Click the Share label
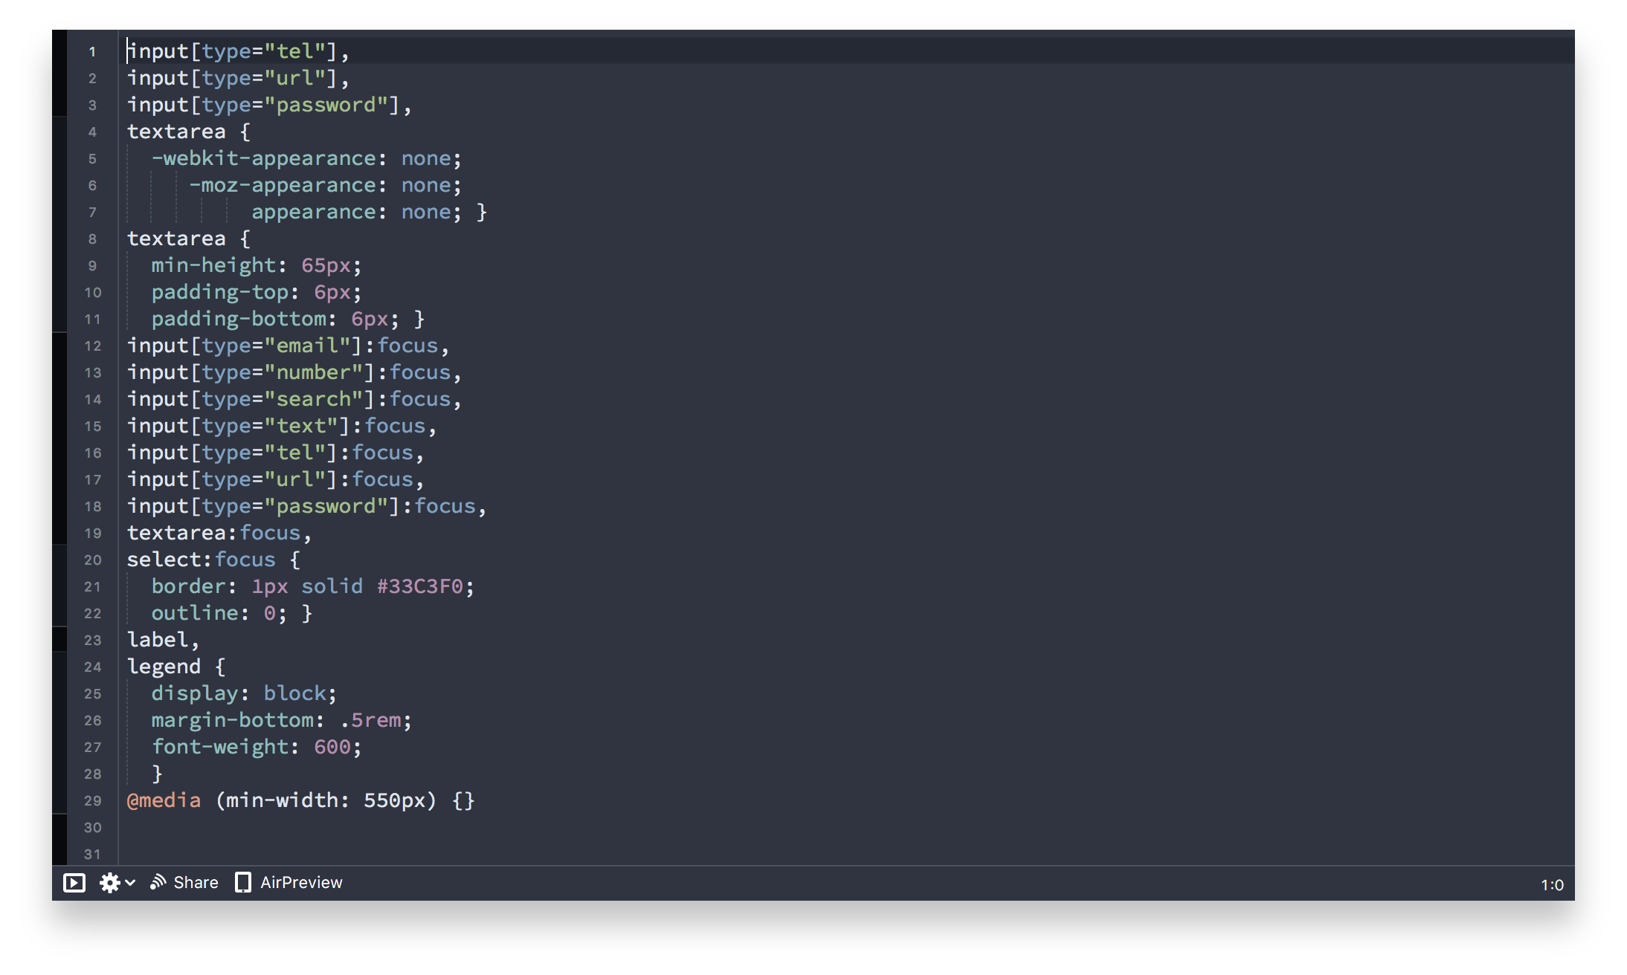 tap(196, 883)
